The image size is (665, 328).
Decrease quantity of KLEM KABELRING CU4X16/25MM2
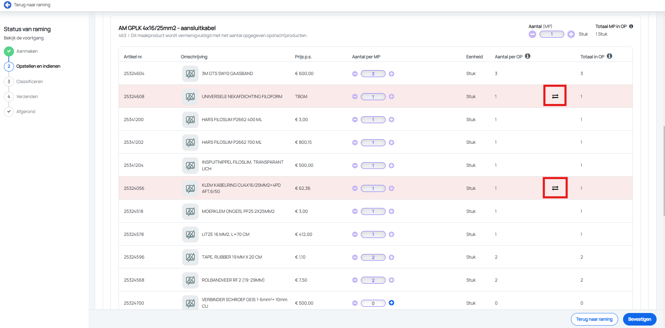coord(355,188)
